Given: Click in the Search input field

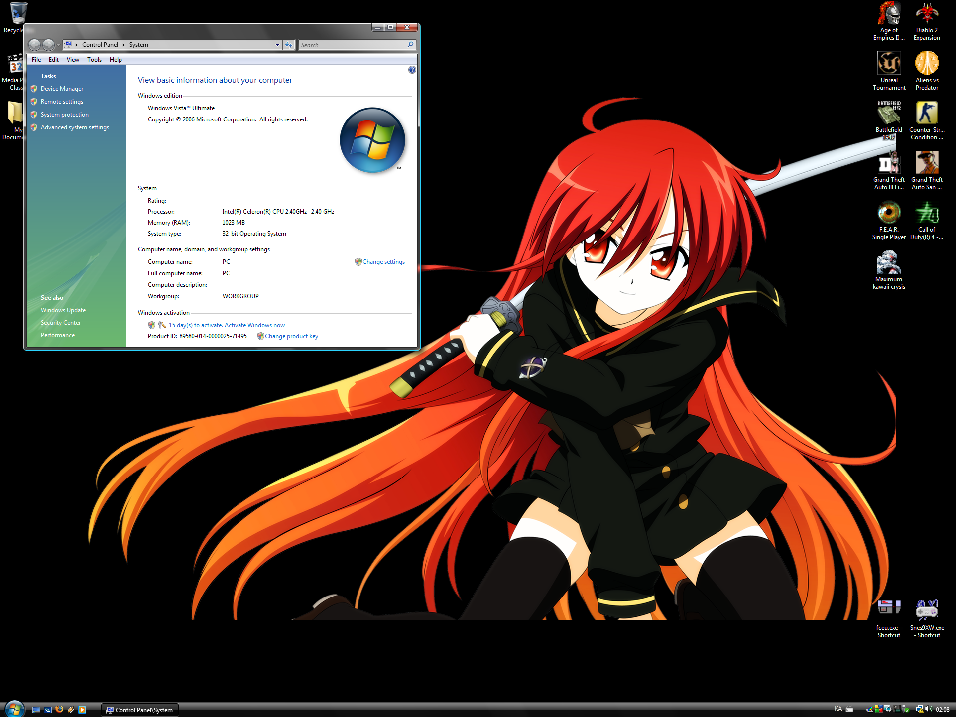Looking at the screenshot, I should click(x=353, y=45).
